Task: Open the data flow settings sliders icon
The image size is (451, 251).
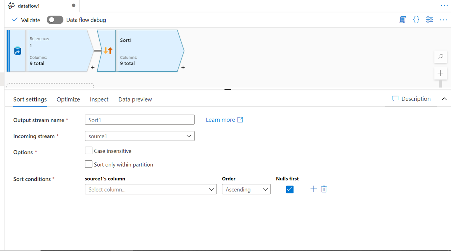Action: [x=429, y=20]
